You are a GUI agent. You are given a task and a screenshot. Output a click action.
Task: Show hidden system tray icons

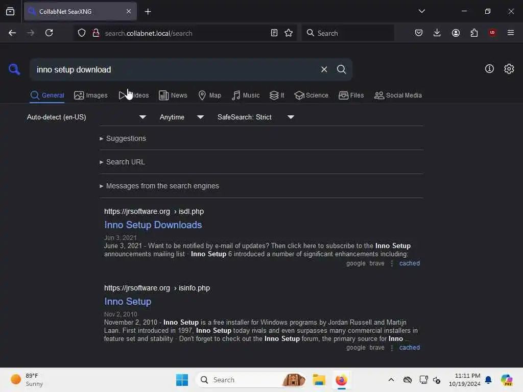[x=391, y=380]
